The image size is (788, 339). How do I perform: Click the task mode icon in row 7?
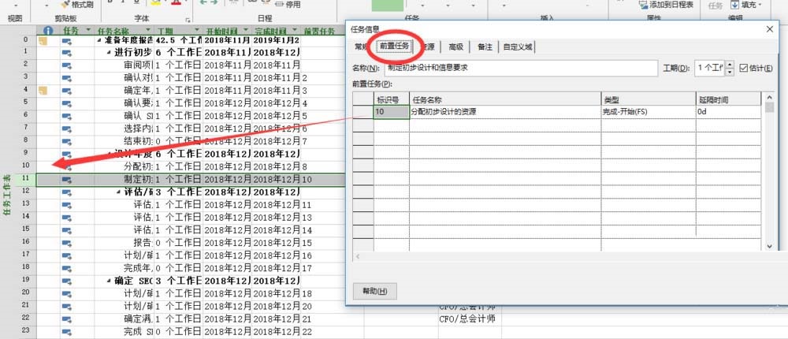pyautogui.click(x=67, y=129)
